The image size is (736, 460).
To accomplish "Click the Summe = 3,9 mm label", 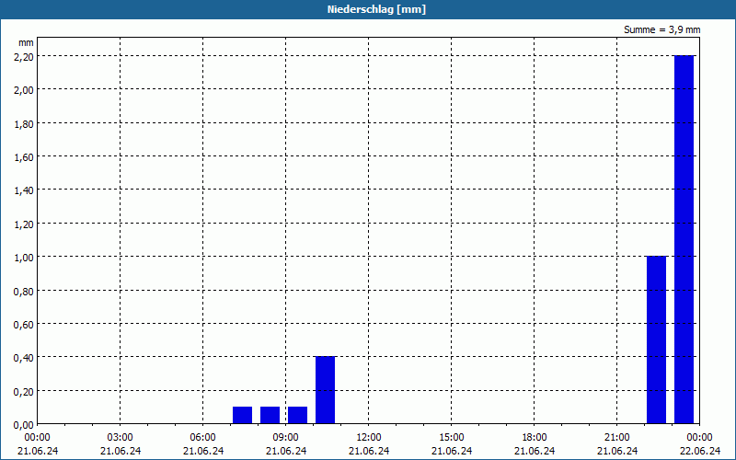I will [661, 29].
